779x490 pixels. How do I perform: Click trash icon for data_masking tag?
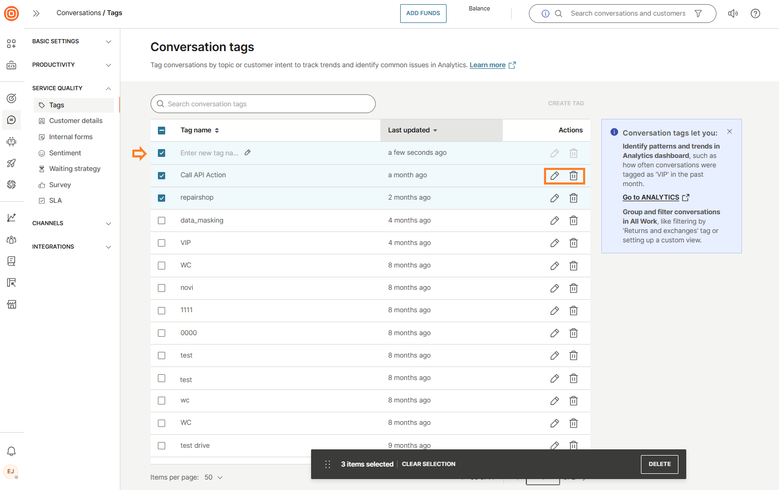point(573,220)
